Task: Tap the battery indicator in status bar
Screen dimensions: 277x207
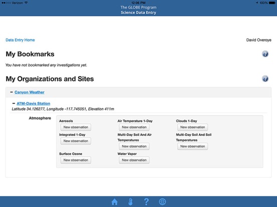Action: 272,2
